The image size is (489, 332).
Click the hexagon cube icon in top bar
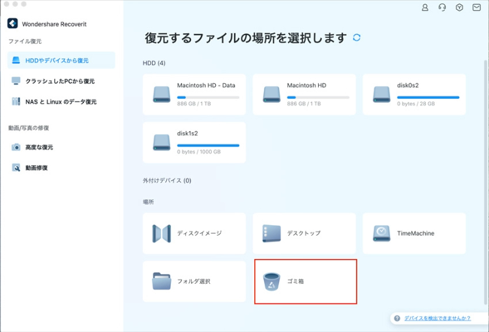click(459, 7)
